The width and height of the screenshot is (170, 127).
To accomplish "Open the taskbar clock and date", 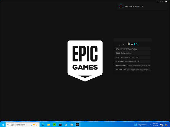I will tap(155, 125).
